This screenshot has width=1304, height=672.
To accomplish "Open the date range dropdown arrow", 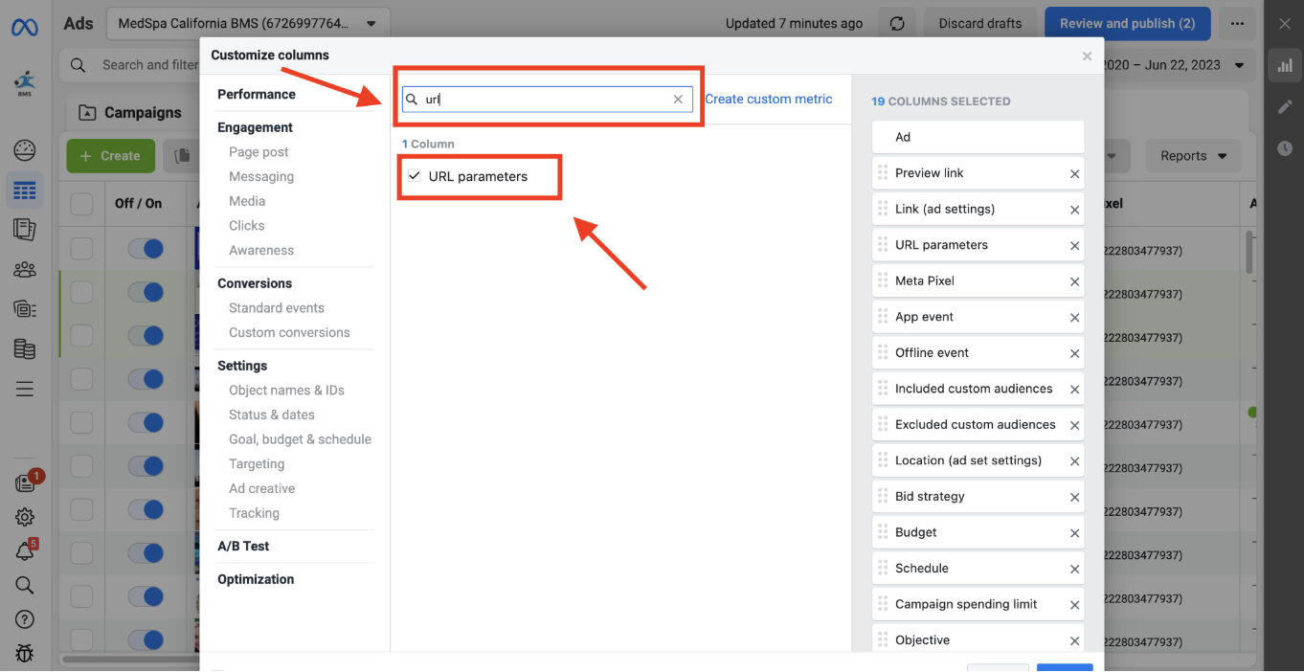I will pos(1240,66).
